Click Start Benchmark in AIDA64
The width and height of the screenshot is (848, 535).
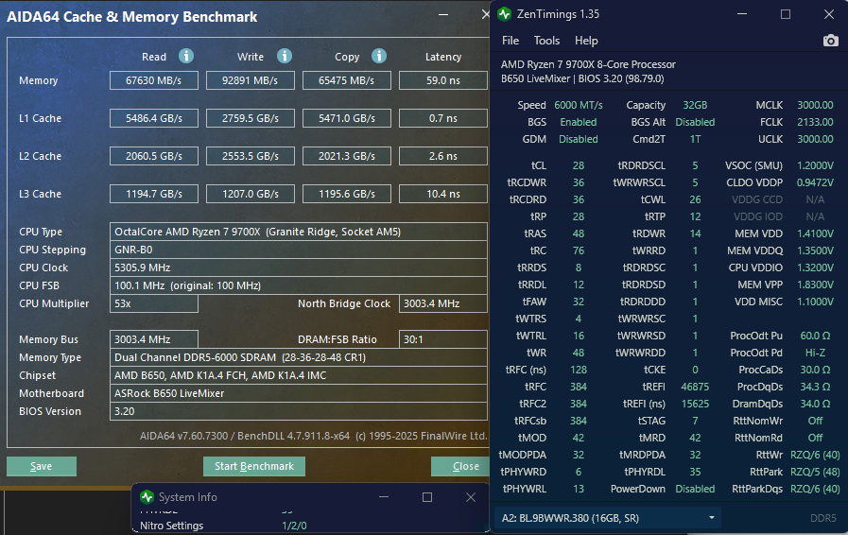click(254, 466)
